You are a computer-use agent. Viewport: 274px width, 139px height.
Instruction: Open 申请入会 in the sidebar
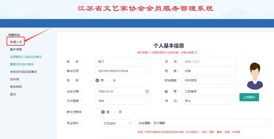point(16,42)
